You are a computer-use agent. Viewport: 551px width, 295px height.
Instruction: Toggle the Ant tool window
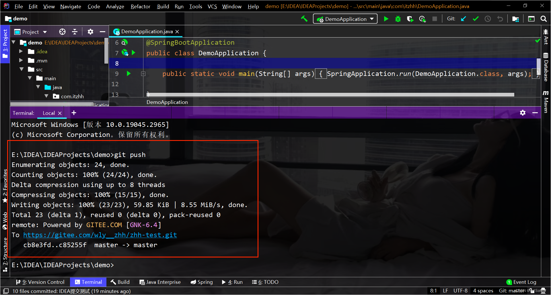pyautogui.click(x=546, y=37)
